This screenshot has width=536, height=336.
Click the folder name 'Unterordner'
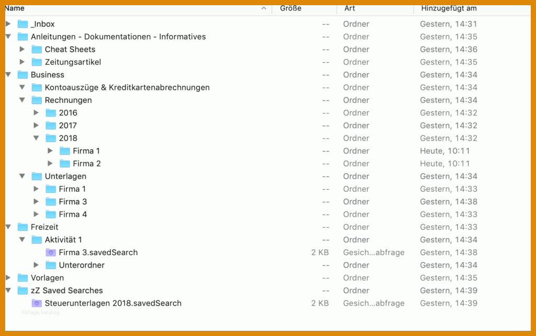coord(82,265)
